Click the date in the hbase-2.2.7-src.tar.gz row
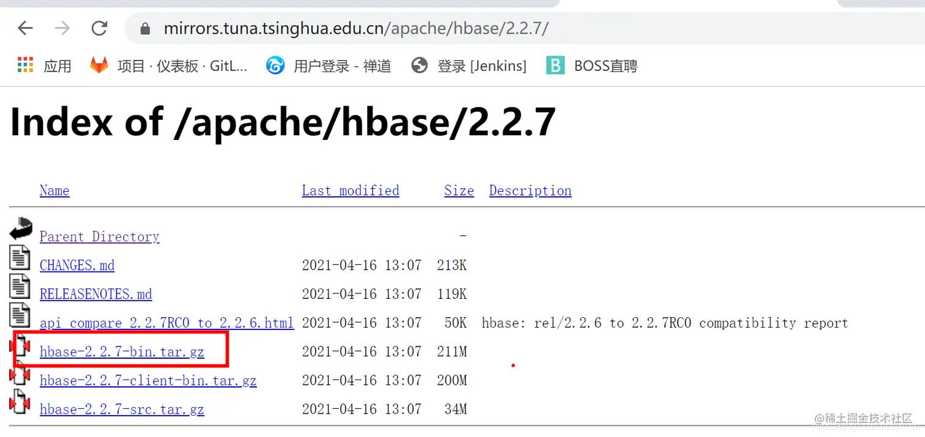 click(362, 409)
